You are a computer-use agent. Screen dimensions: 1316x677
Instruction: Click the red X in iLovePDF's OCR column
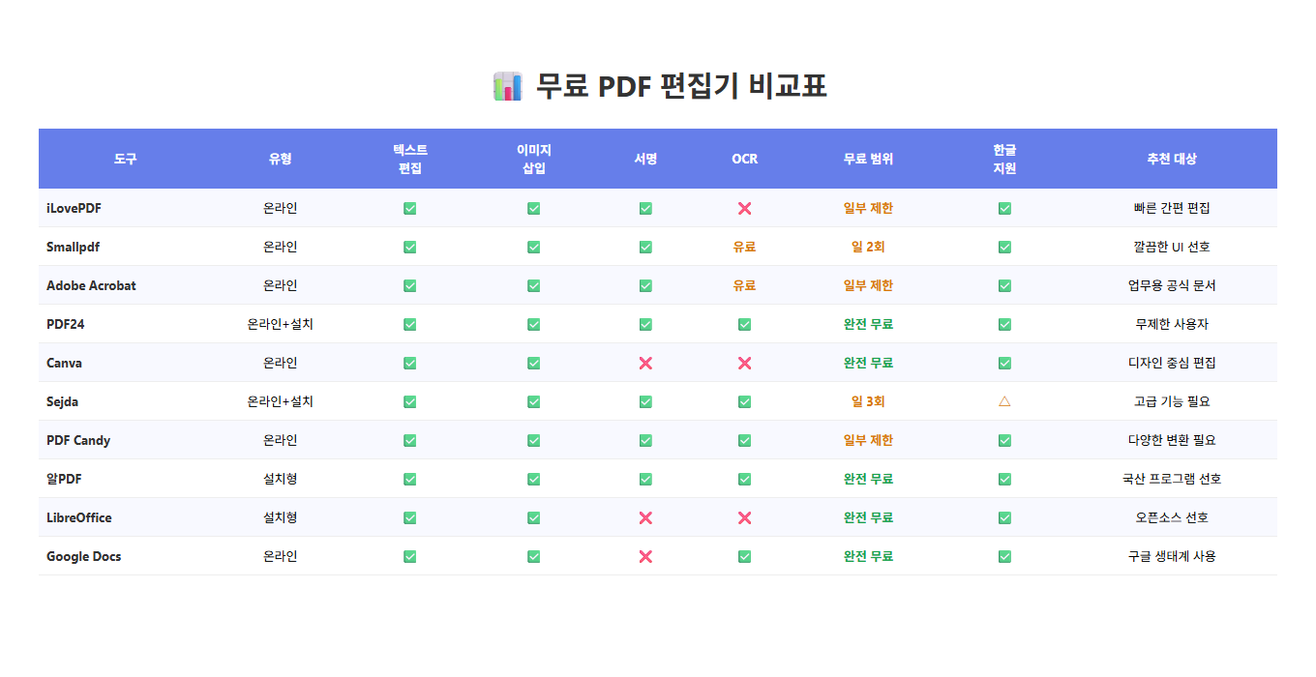744,208
